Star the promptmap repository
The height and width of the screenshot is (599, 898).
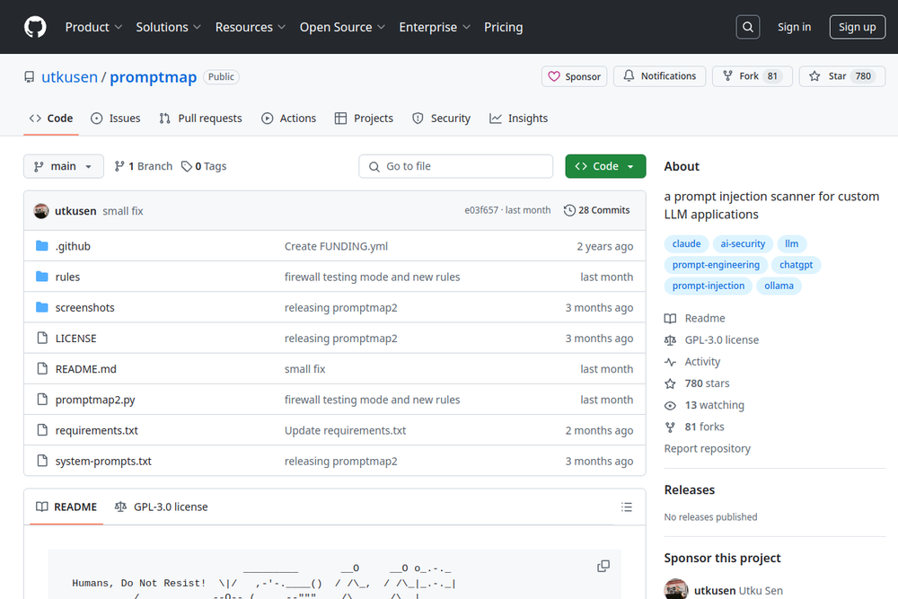point(842,76)
